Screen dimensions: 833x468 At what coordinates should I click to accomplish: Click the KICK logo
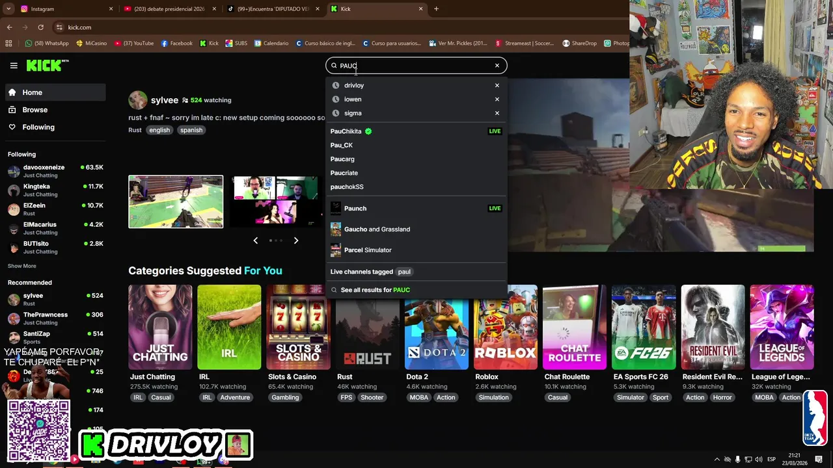click(47, 65)
